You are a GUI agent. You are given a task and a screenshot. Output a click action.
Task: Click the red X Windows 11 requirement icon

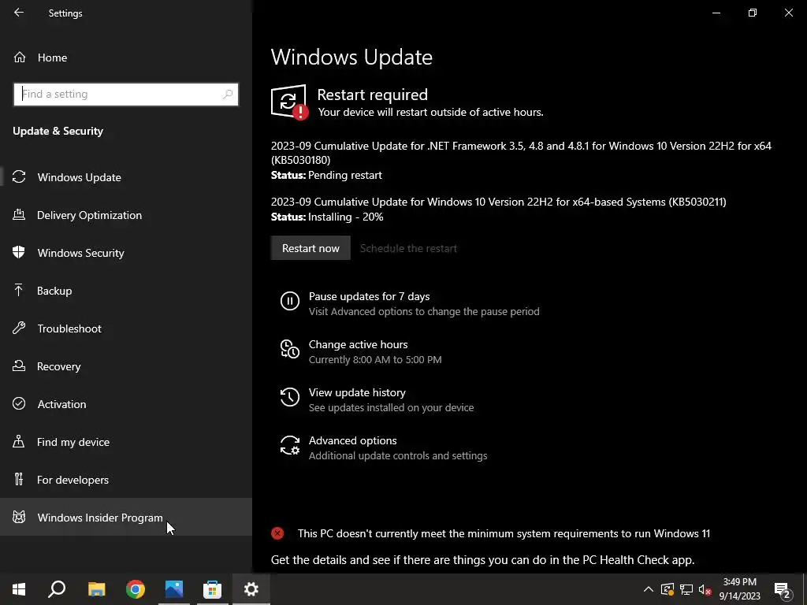click(277, 533)
